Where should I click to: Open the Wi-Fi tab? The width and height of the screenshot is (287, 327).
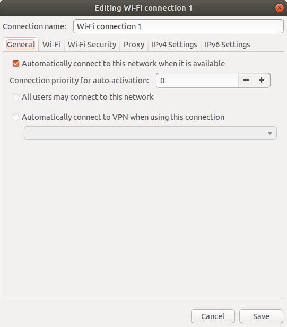[51, 45]
